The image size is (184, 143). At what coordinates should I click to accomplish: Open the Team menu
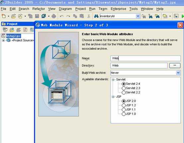tap(103, 9)
